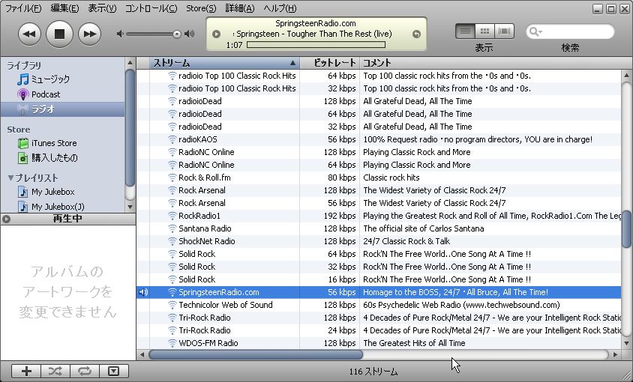This screenshot has height=382, width=633.
Task: Click the list scroll up arrow
Action: pyautogui.click(x=626, y=75)
